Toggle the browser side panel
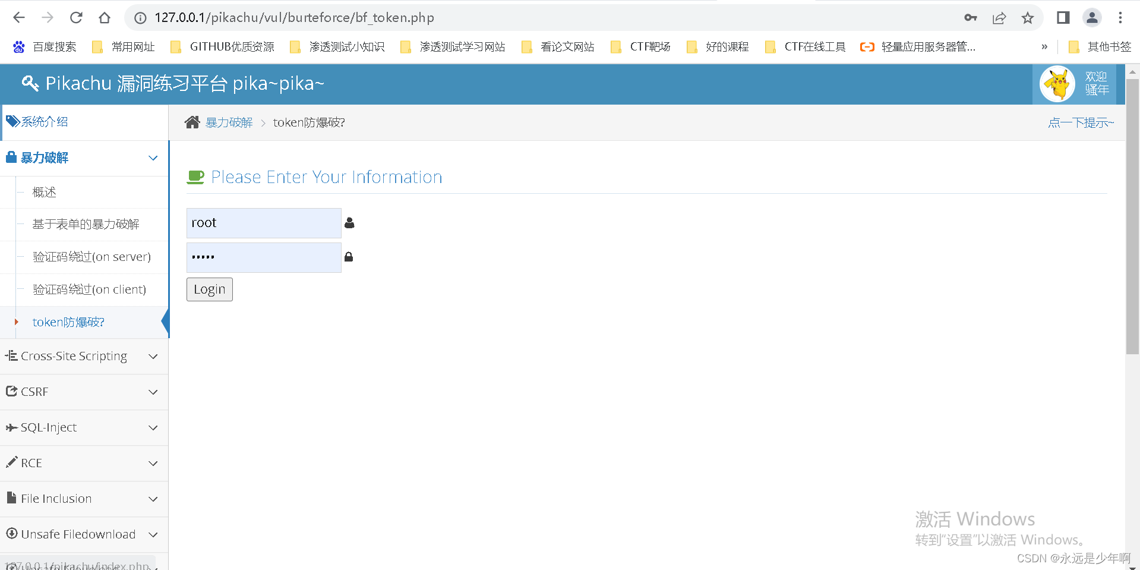This screenshot has width=1140, height=570. [x=1063, y=18]
